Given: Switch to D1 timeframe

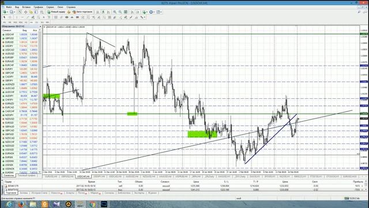Looking at the screenshot, I should pyautogui.click(x=37, y=22).
